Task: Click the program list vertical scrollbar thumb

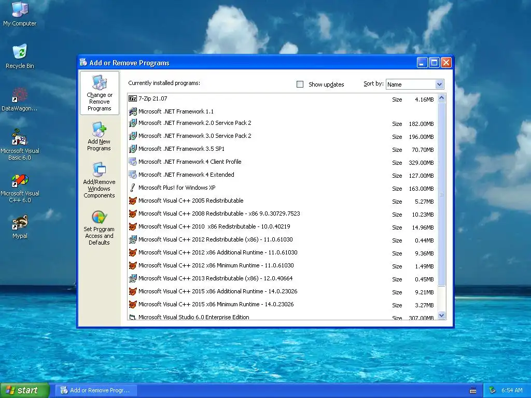Action: click(x=441, y=194)
